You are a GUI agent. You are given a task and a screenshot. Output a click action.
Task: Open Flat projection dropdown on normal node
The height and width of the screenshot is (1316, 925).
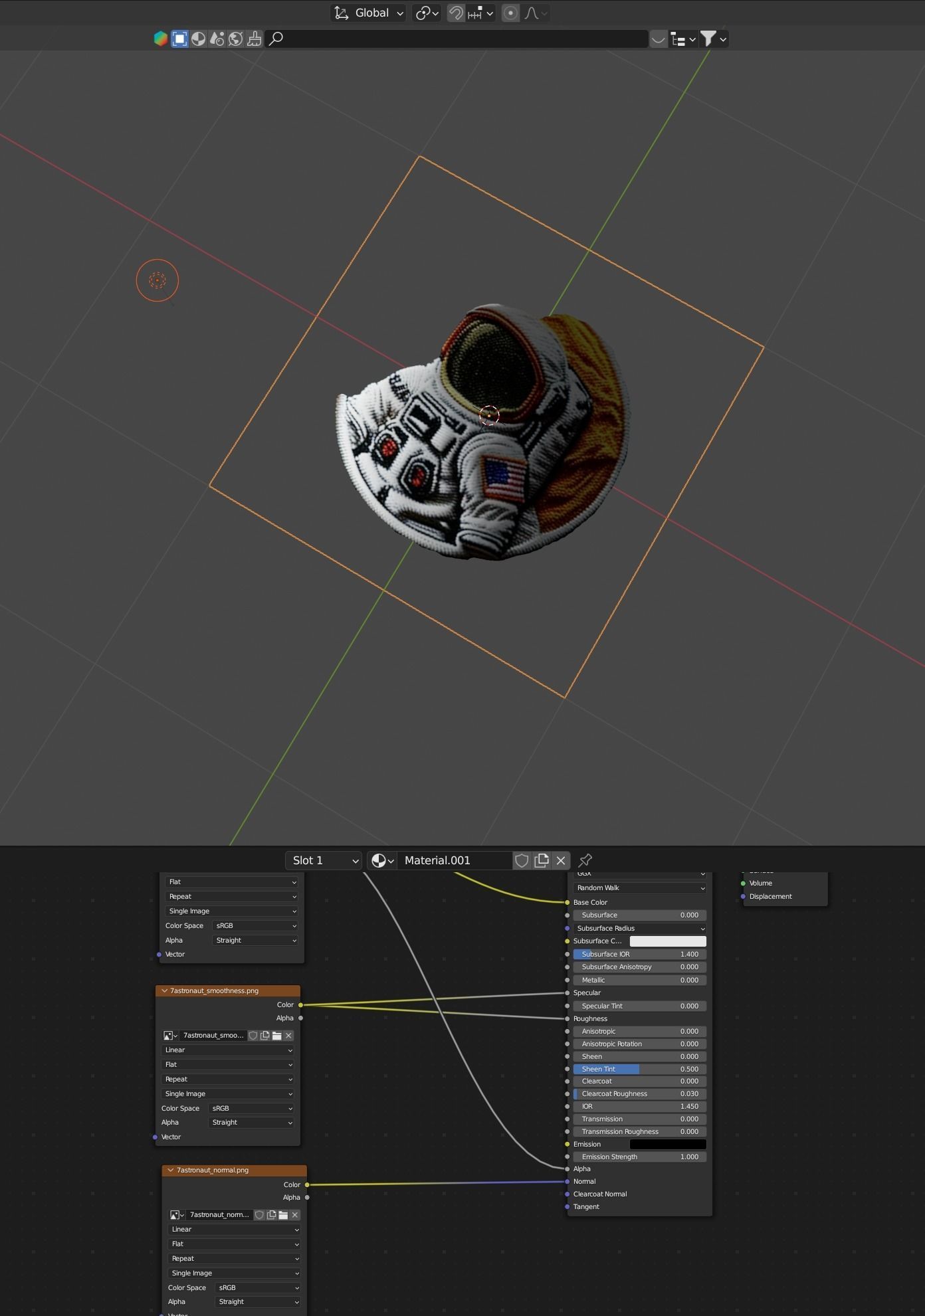point(235,1244)
